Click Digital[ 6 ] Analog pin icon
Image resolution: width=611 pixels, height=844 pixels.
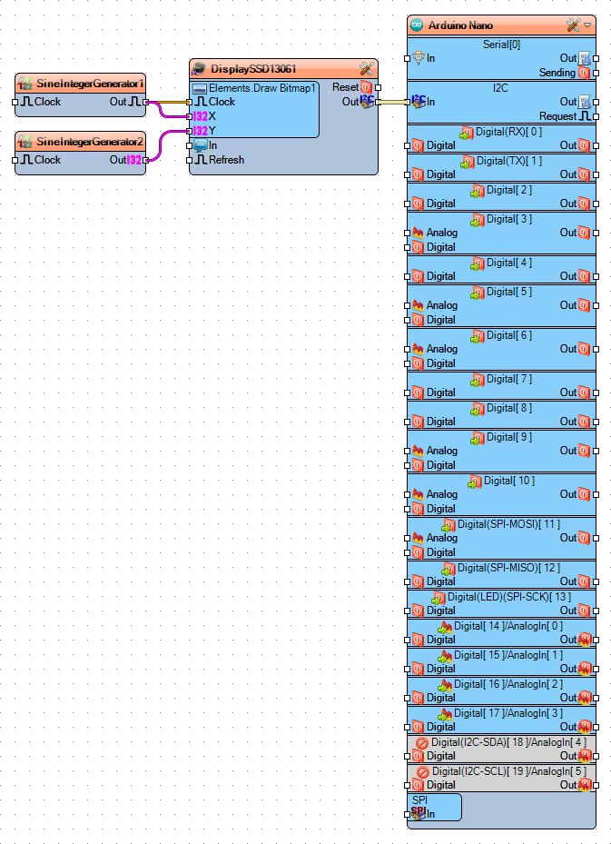[418, 349]
